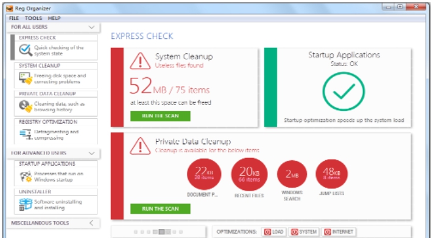This screenshot has height=238, width=433.
Task: Click the 2 MB Windows Search circle
Action: (x=292, y=174)
